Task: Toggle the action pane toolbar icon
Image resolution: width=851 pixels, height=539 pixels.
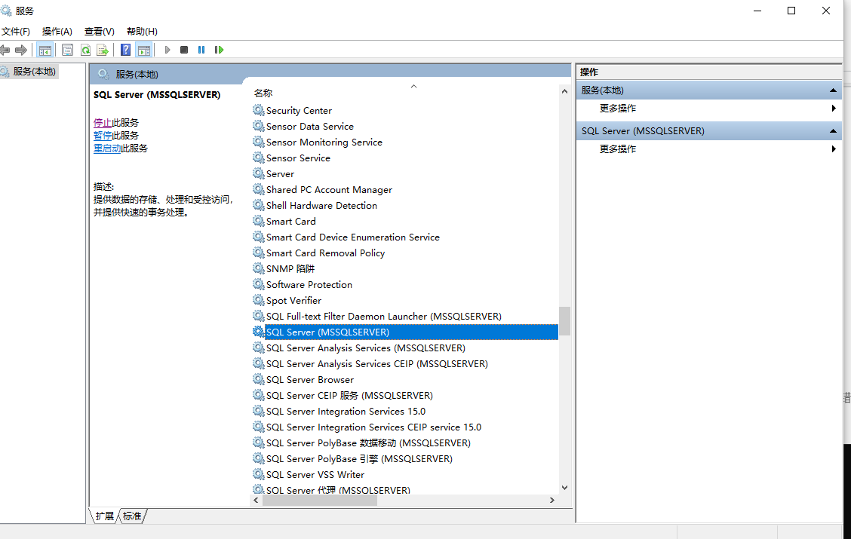Action: pos(144,50)
